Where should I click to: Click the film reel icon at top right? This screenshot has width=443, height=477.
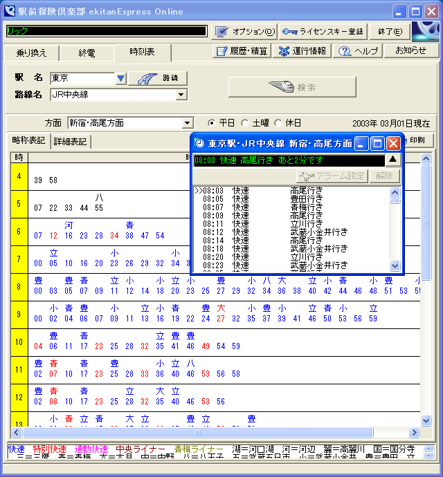tap(426, 32)
